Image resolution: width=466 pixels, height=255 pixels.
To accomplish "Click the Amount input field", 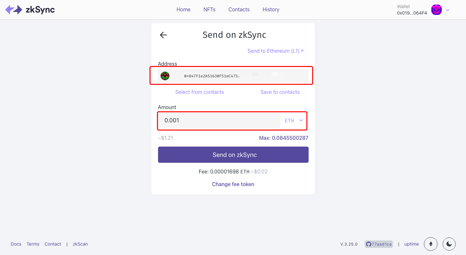I will pyautogui.click(x=219, y=120).
